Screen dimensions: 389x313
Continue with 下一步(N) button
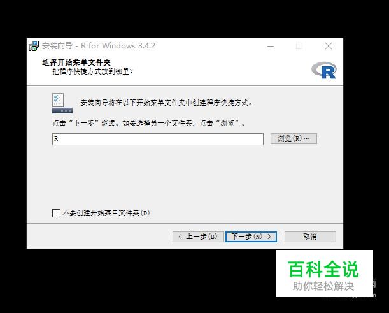251,237
